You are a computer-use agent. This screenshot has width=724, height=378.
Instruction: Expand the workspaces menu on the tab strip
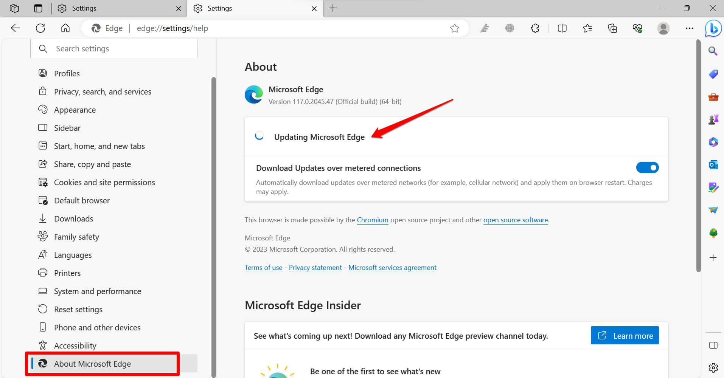14,8
